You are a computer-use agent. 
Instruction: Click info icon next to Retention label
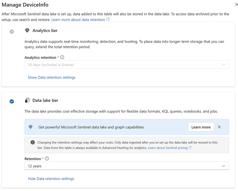pyautogui.click(x=47, y=159)
